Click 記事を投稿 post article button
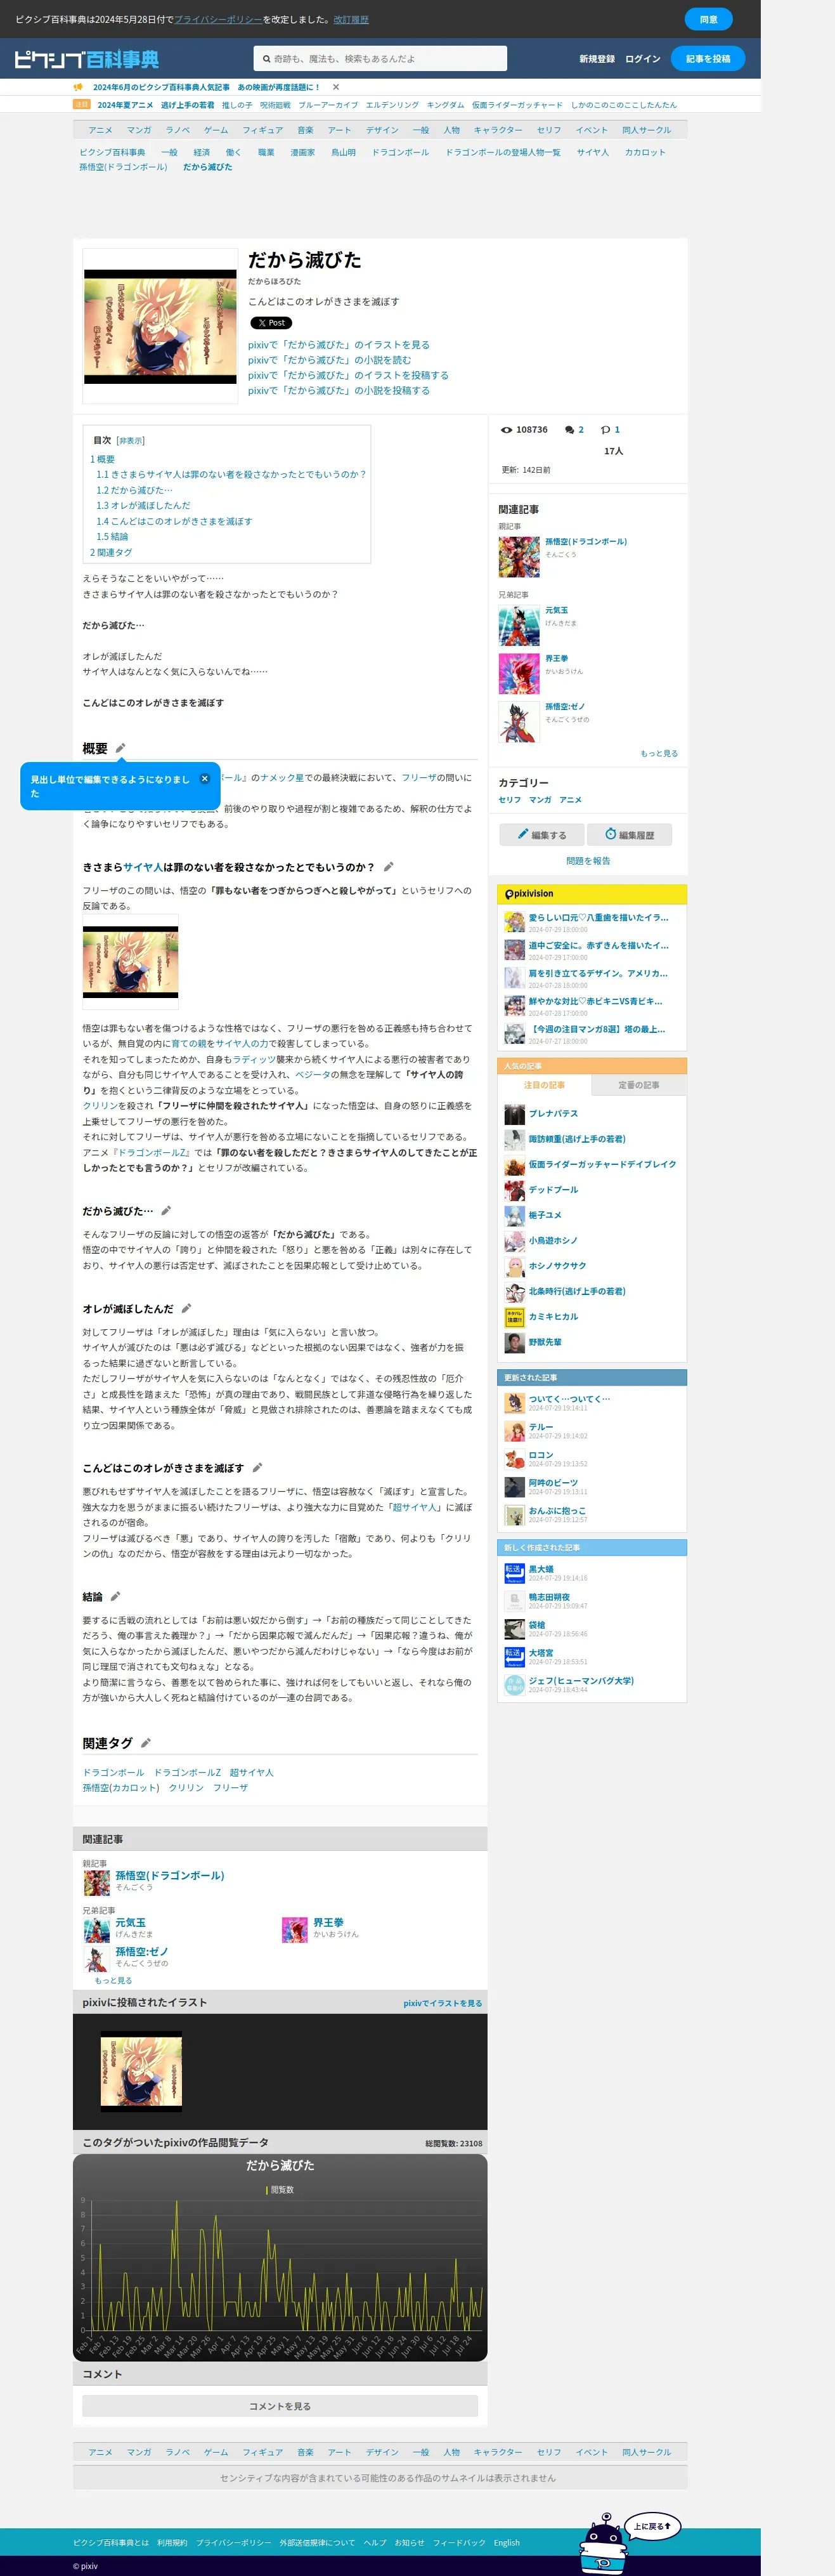Viewport: 835px width, 2576px height. pos(707,59)
